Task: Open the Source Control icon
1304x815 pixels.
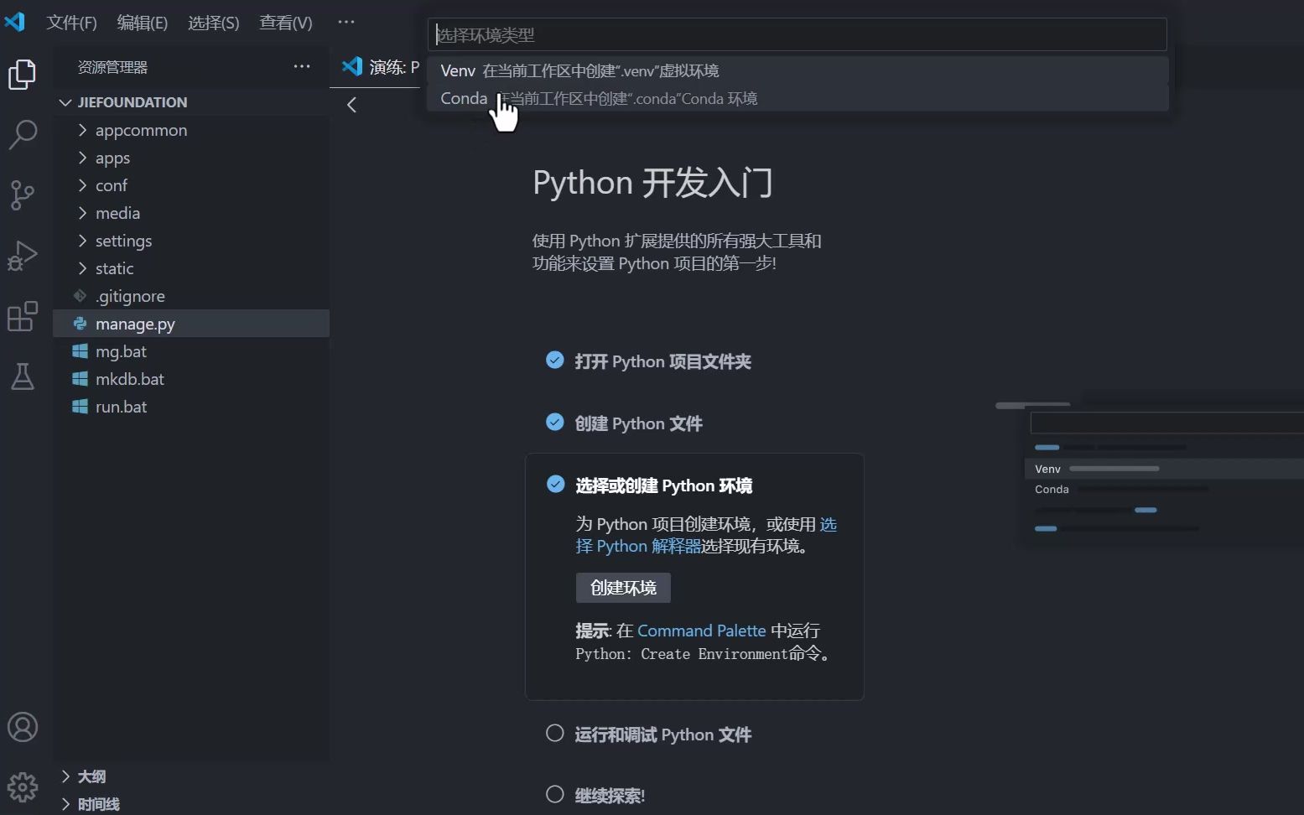Action: tap(22, 195)
